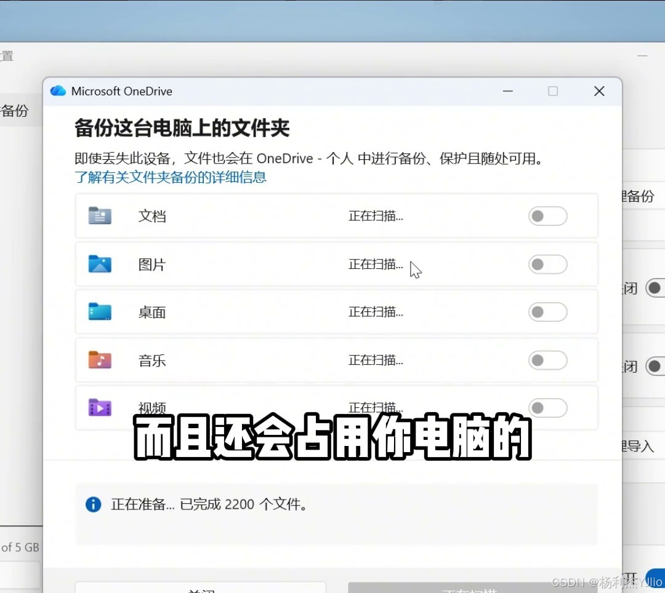Click the upper 关闭 toggle in the background settings window

coord(655,288)
